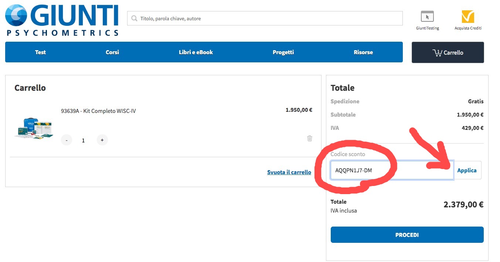The width and height of the screenshot is (500, 262).
Task: Open the Risorse menu
Action: [x=363, y=52]
